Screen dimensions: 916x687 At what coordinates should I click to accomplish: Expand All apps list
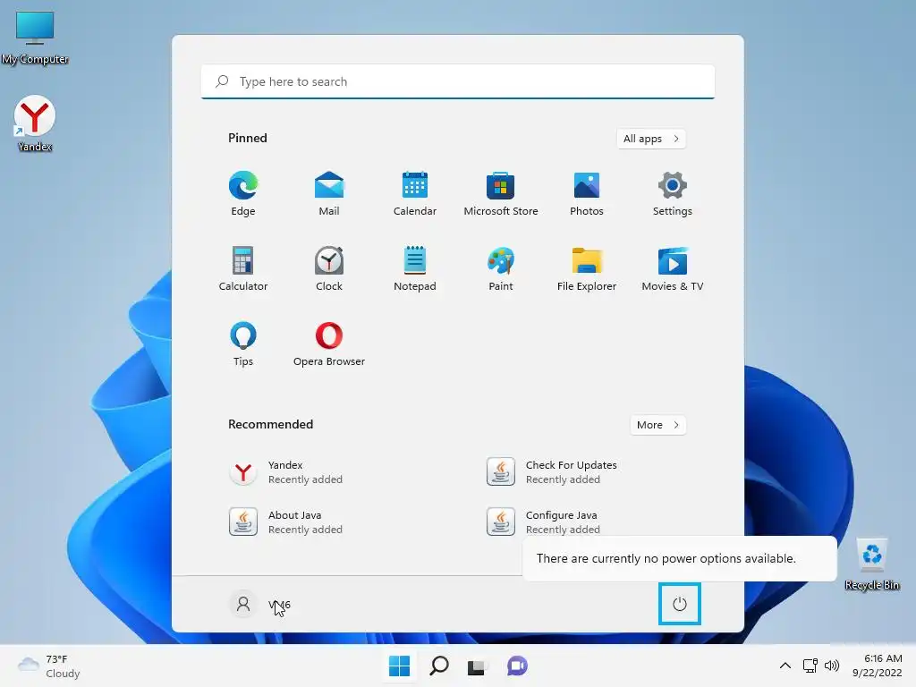pos(651,139)
